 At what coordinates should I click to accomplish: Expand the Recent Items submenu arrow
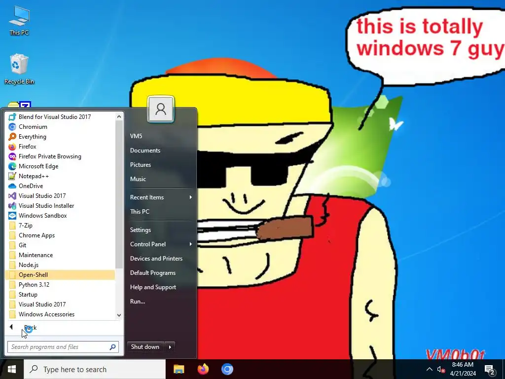pos(191,197)
